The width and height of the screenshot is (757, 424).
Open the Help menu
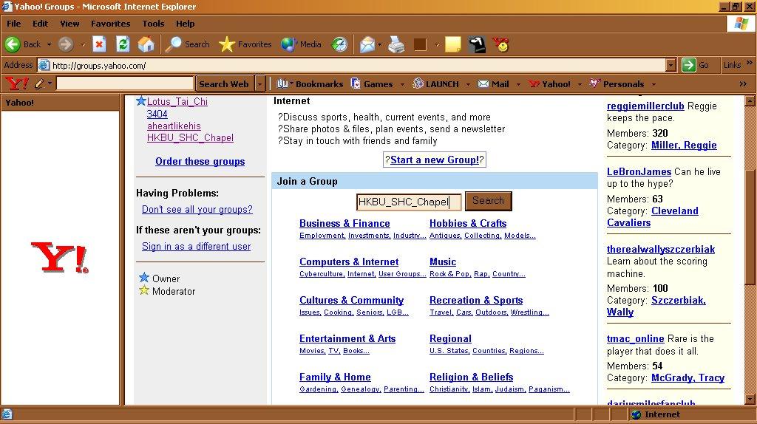(185, 23)
